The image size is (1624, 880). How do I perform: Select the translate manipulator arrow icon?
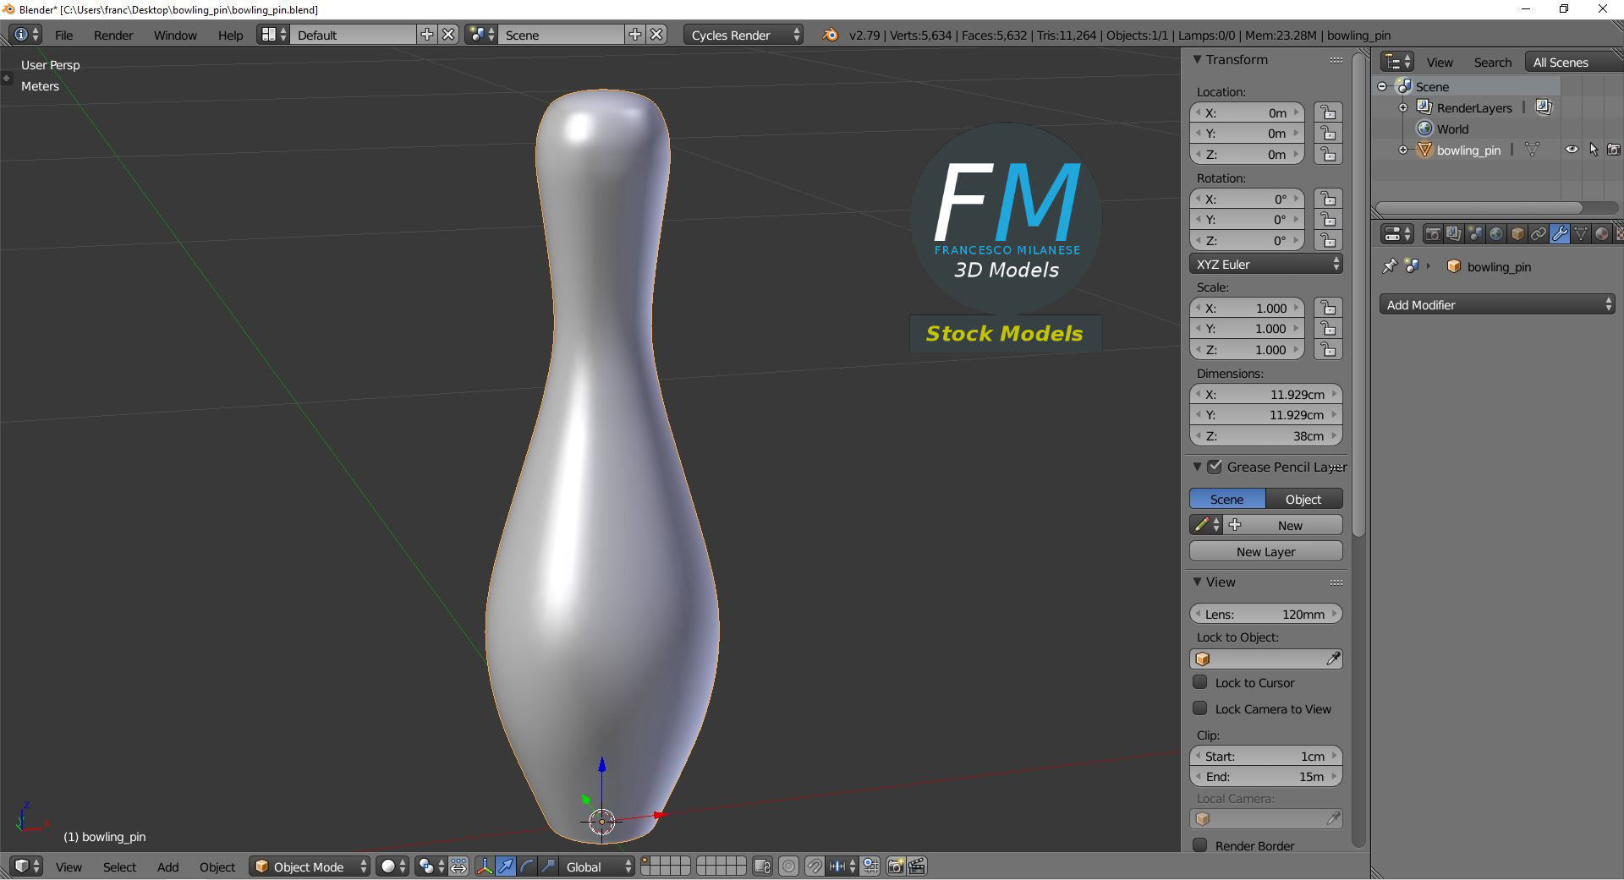pos(506,866)
